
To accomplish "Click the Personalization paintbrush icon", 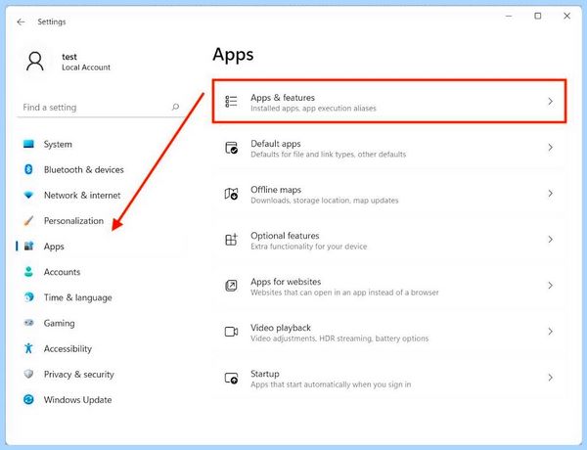I will (28, 220).
